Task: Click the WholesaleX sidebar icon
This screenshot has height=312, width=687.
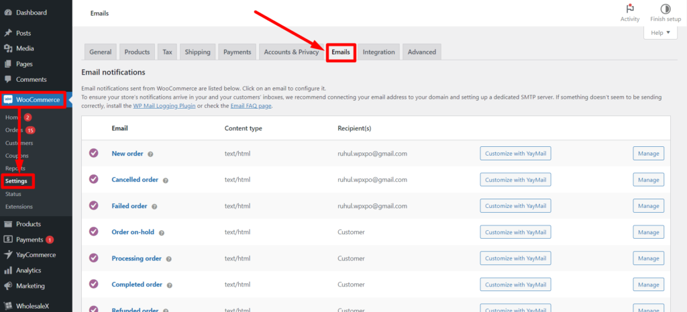Action: tap(8, 306)
